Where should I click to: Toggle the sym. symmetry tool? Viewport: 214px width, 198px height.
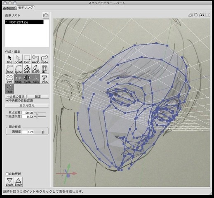click(x=27, y=79)
